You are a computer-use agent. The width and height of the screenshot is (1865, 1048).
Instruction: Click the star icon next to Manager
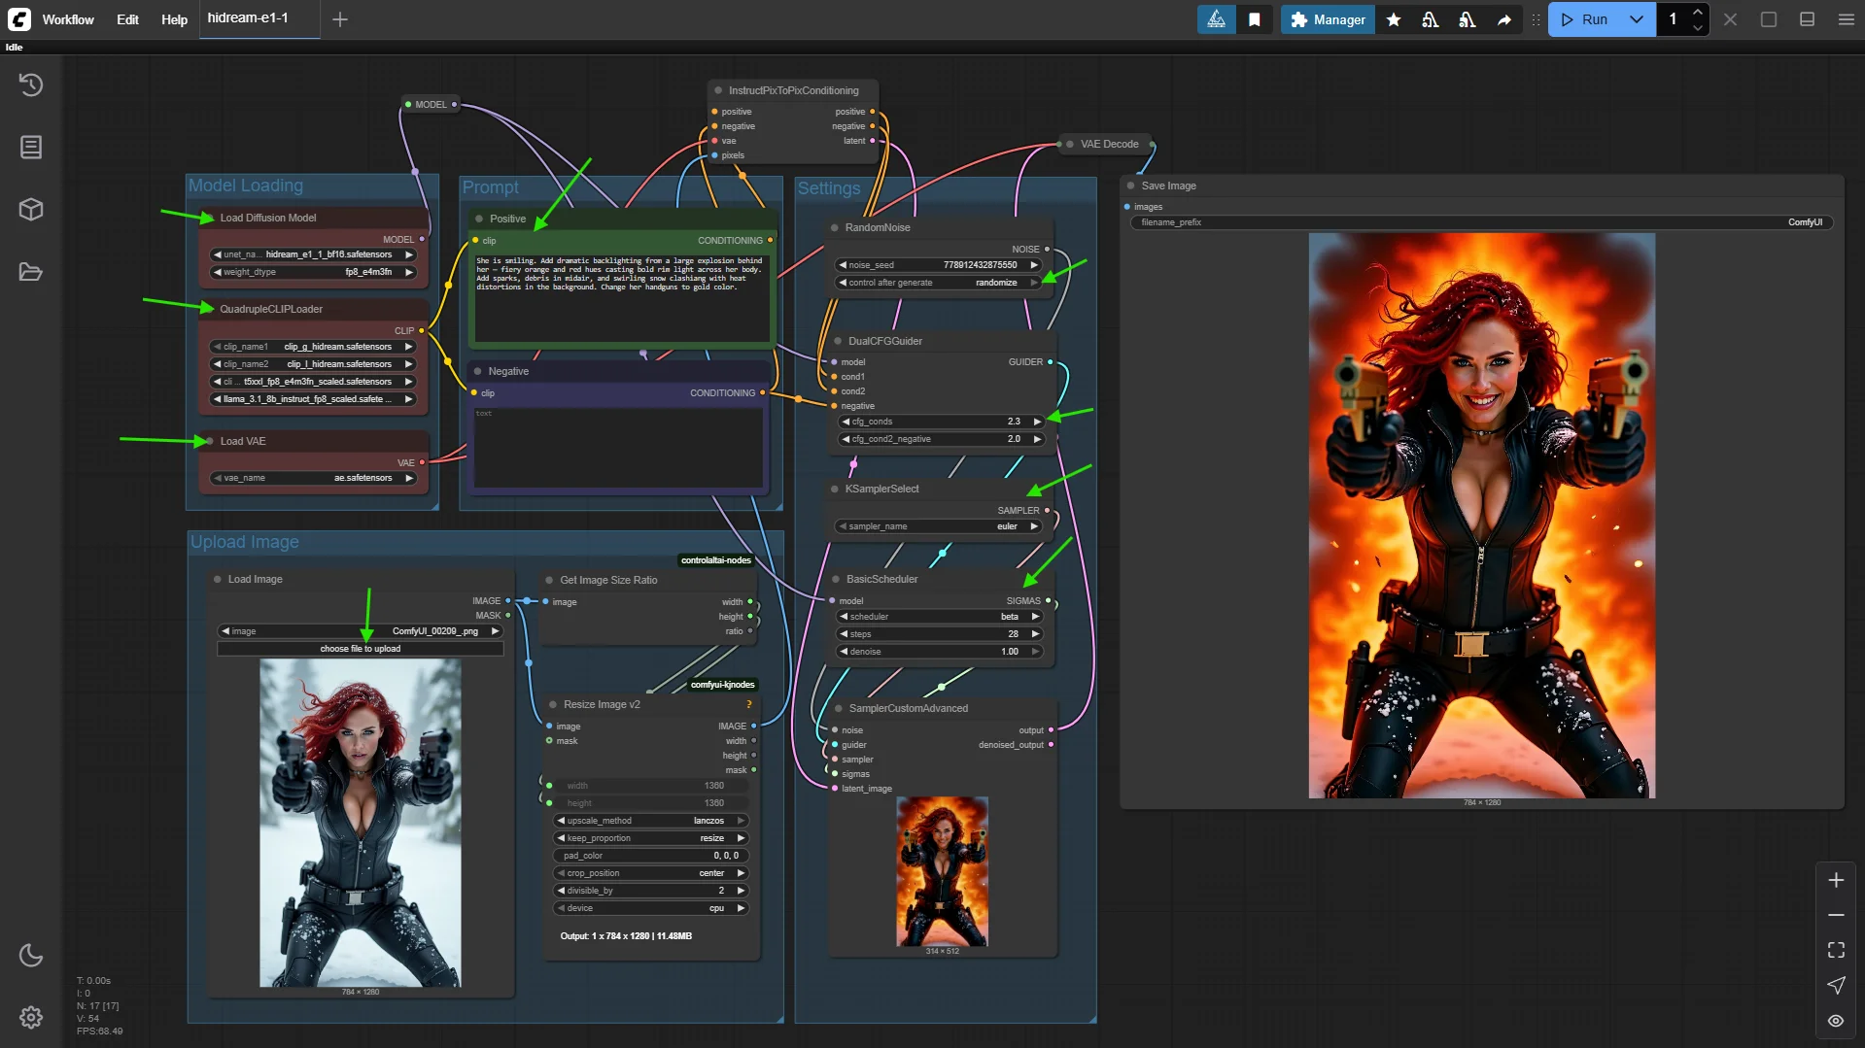coord(1394,19)
